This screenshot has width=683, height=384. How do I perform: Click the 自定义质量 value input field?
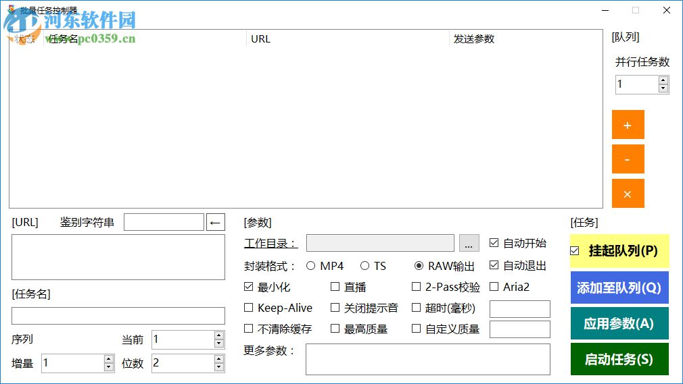tap(520, 329)
